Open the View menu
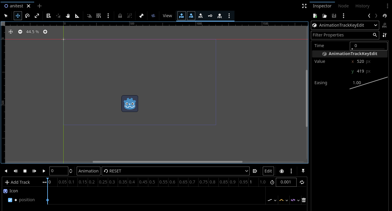This screenshot has width=392, height=211. click(167, 16)
